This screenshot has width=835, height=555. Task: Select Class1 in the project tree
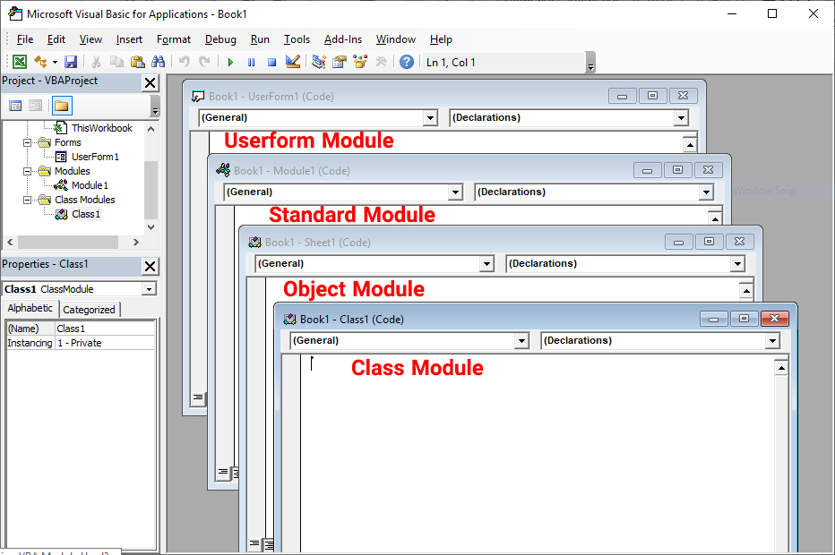[x=86, y=215]
